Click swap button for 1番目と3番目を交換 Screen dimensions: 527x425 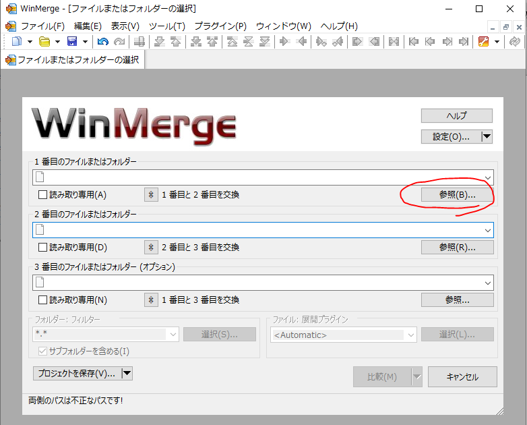pos(151,300)
